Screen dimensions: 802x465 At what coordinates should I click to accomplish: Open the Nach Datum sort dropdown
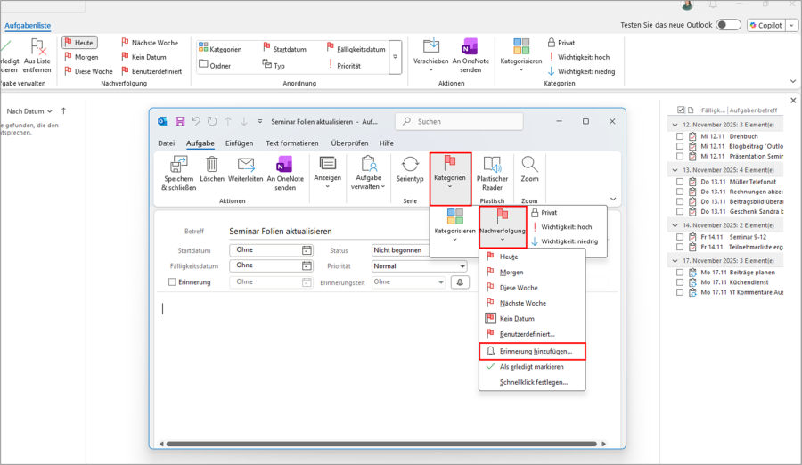(x=29, y=111)
